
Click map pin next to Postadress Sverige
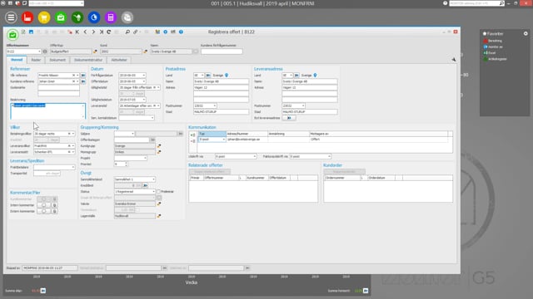tap(227, 76)
